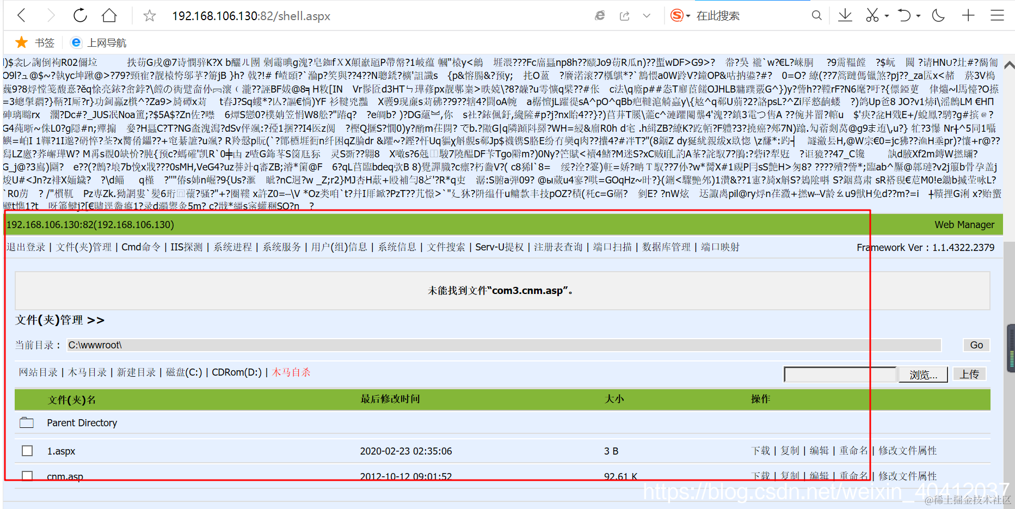Open the 系统进程 menu item

tap(233, 247)
